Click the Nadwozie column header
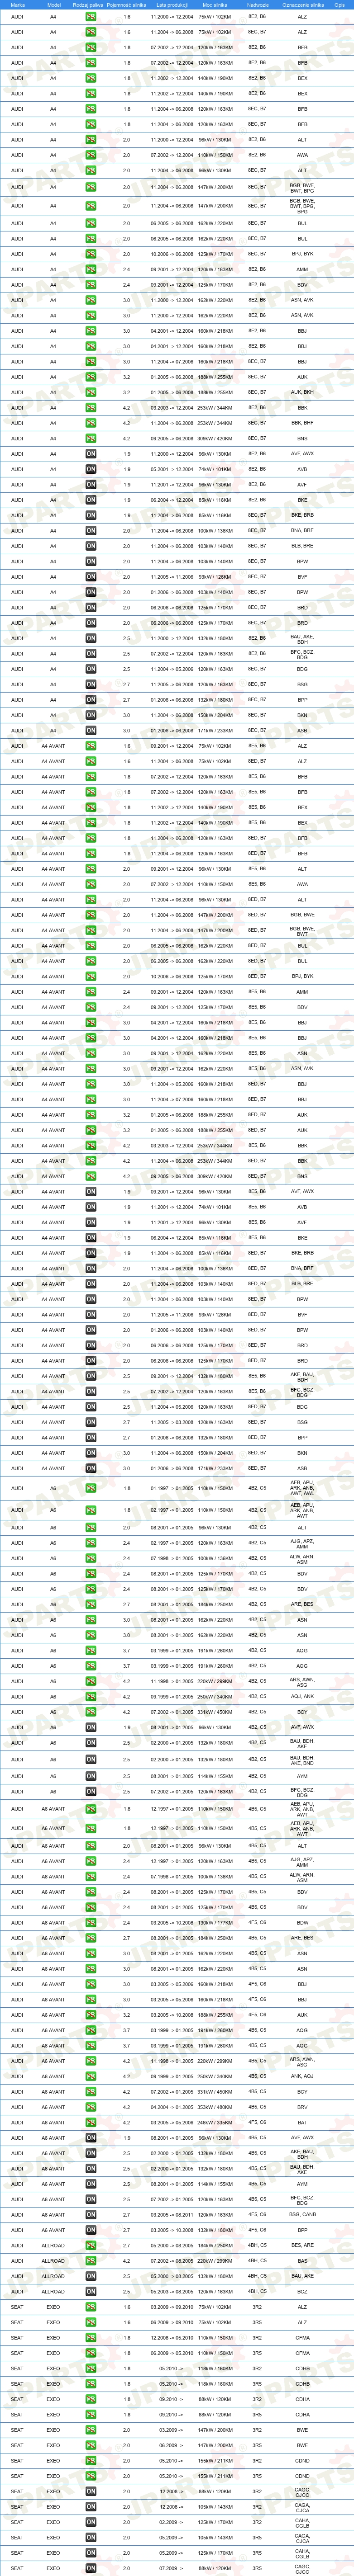Screen dimensions: 354x2576 point(257,5)
